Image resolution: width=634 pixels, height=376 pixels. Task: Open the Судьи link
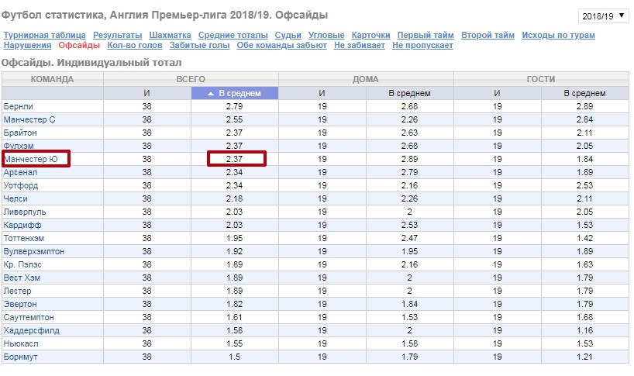(x=288, y=35)
